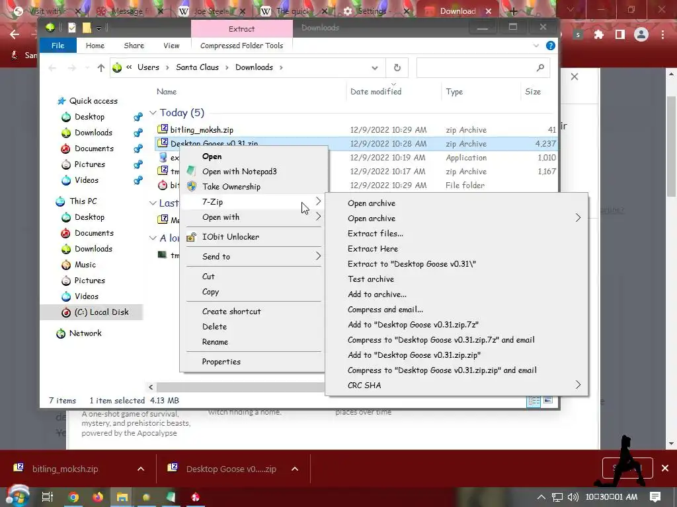This screenshot has height=507, width=677.
Task: Open Downloads under Quick access
Action: (93, 133)
